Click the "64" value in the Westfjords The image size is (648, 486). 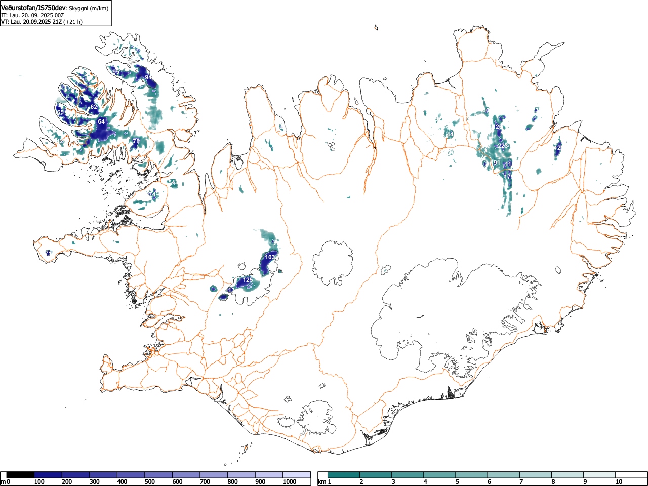tap(101, 121)
